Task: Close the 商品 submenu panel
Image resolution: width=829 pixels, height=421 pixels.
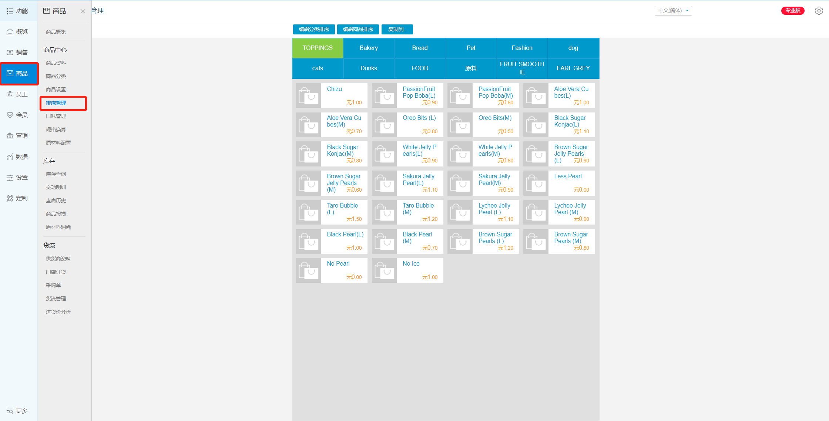Action: 83,11
